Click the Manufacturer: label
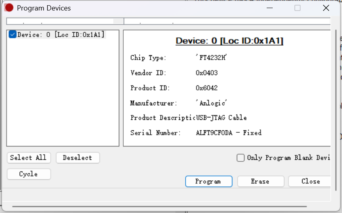342x213 pixels. 153,103
